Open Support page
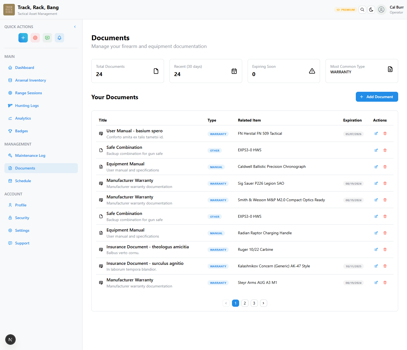The width and height of the screenshot is (407, 350). pyautogui.click(x=41, y=243)
